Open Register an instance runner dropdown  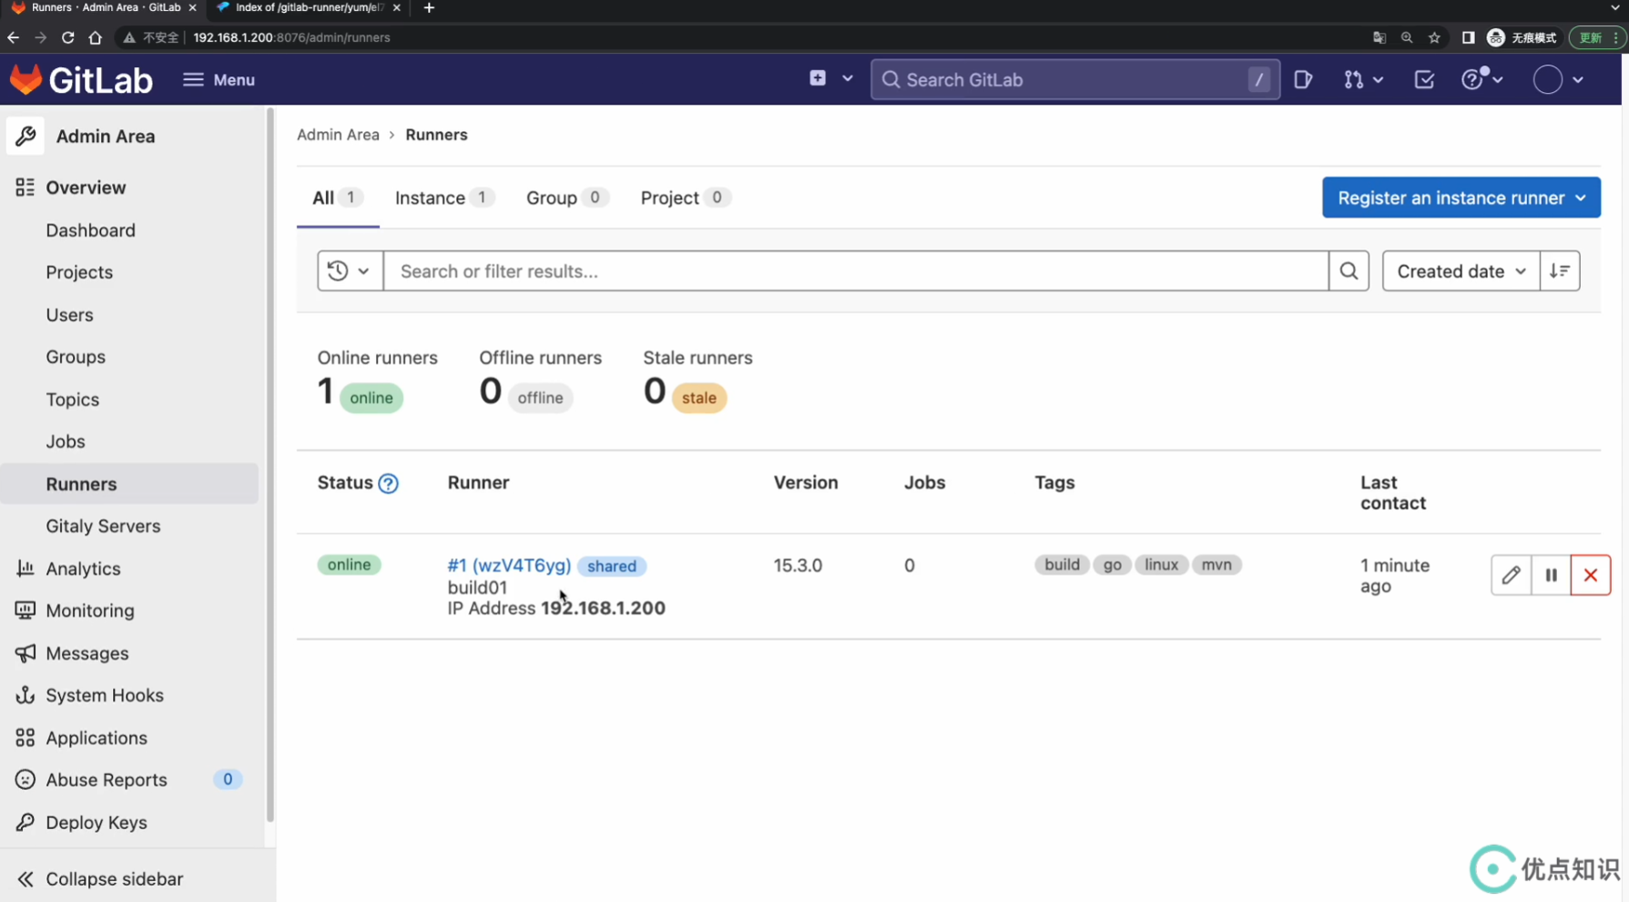click(x=1461, y=198)
